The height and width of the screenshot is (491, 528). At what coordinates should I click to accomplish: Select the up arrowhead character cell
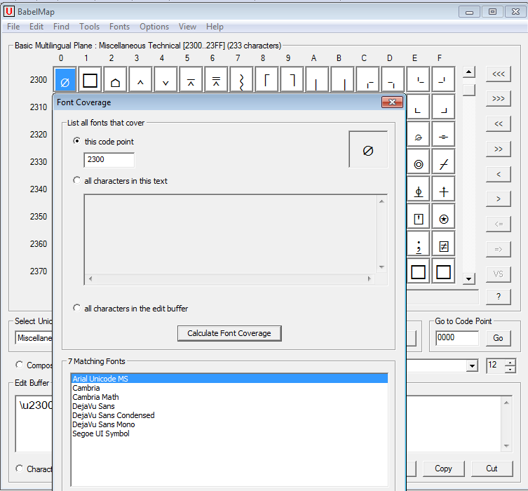click(140, 80)
